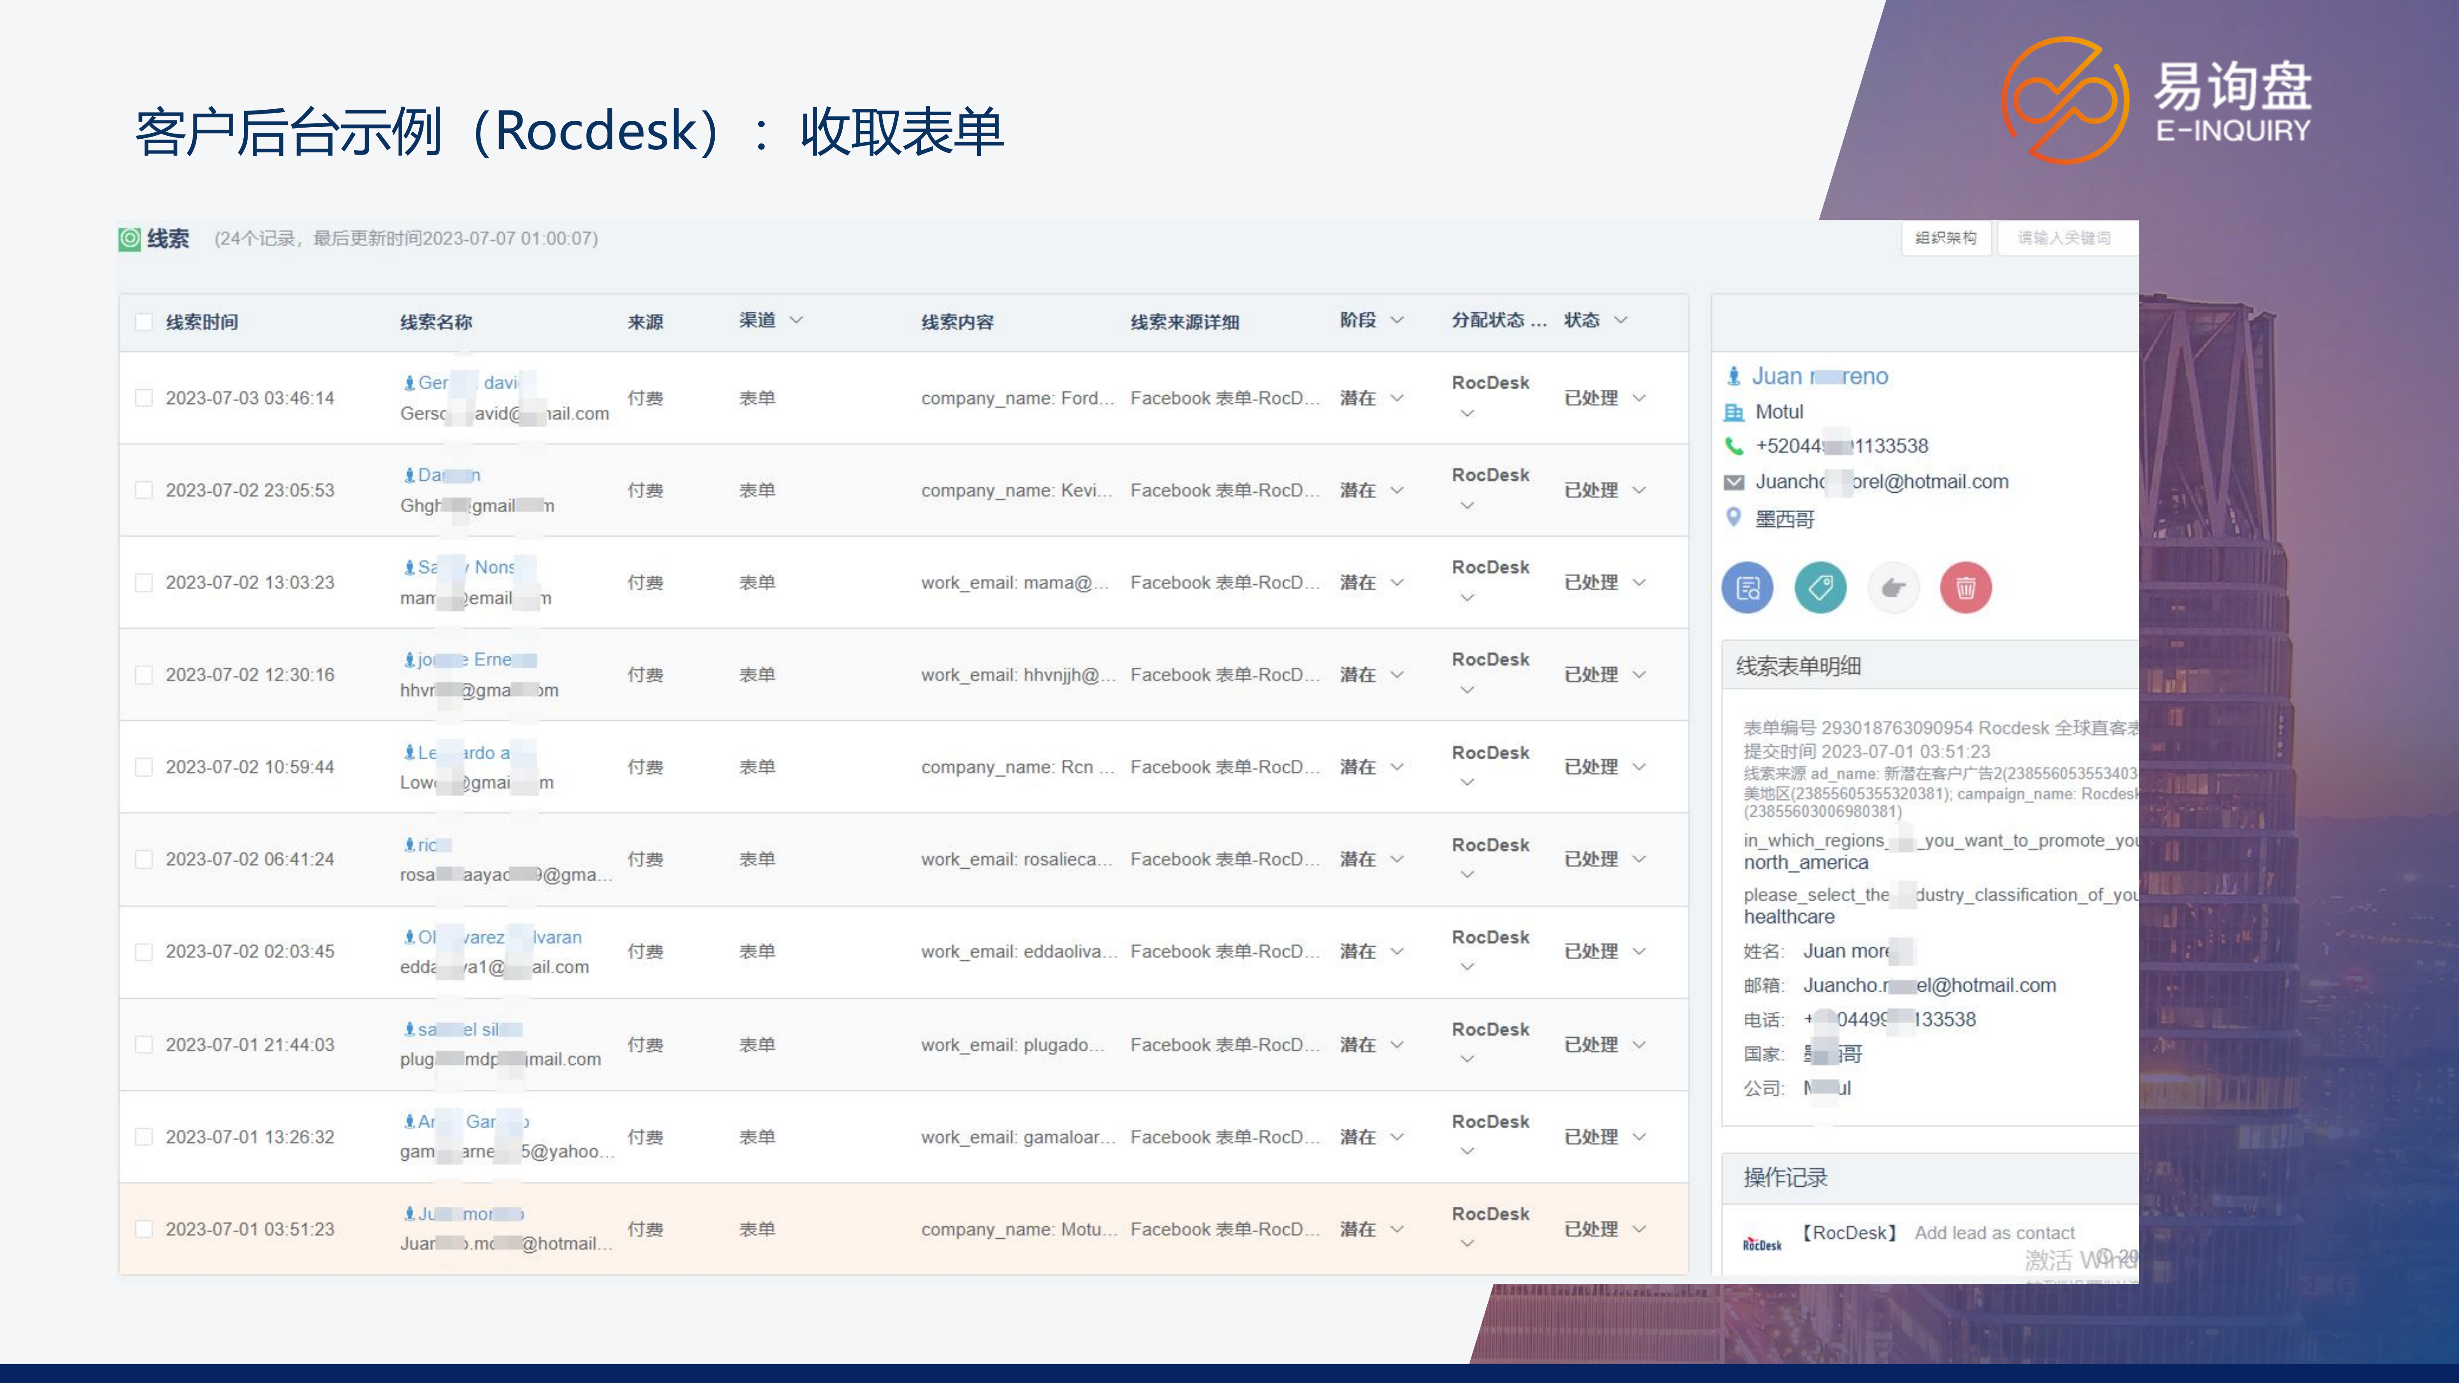
Task: Click person icon in 2023-07-02 23:05:53 row
Action: (409, 476)
